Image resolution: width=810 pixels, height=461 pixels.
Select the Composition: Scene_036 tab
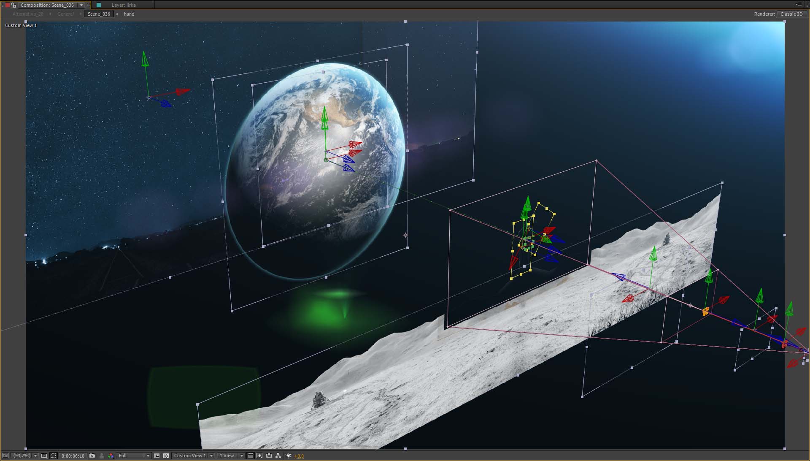point(47,5)
